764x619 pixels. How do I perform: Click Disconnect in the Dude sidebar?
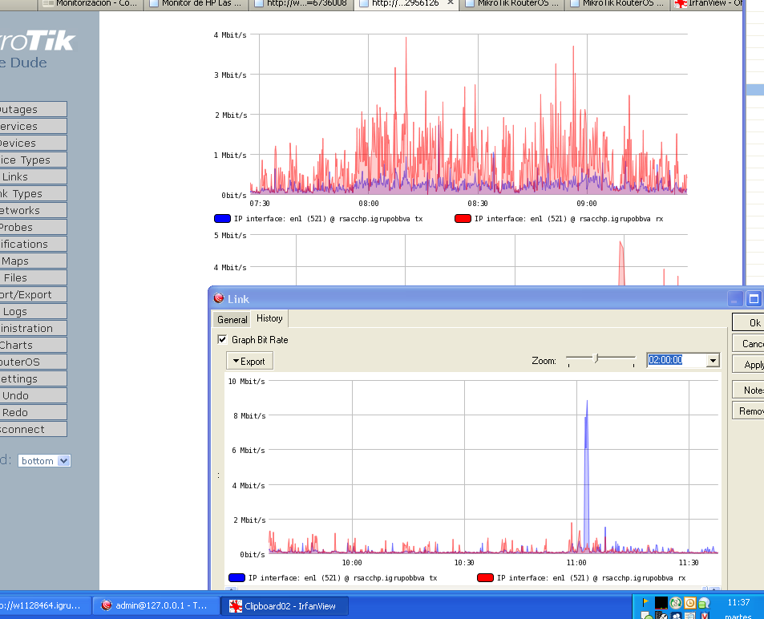click(33, 429)
